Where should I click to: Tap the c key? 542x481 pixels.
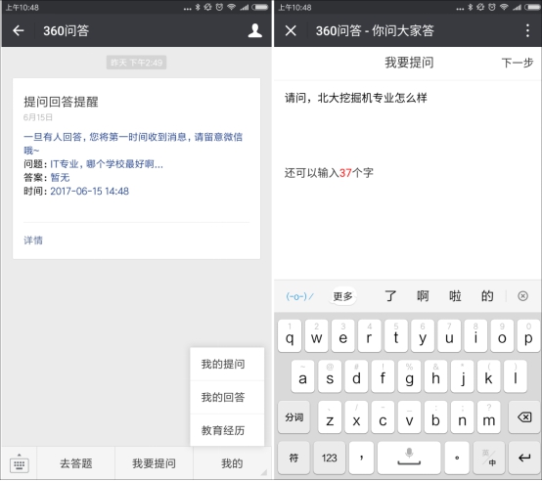coord(383,417)
